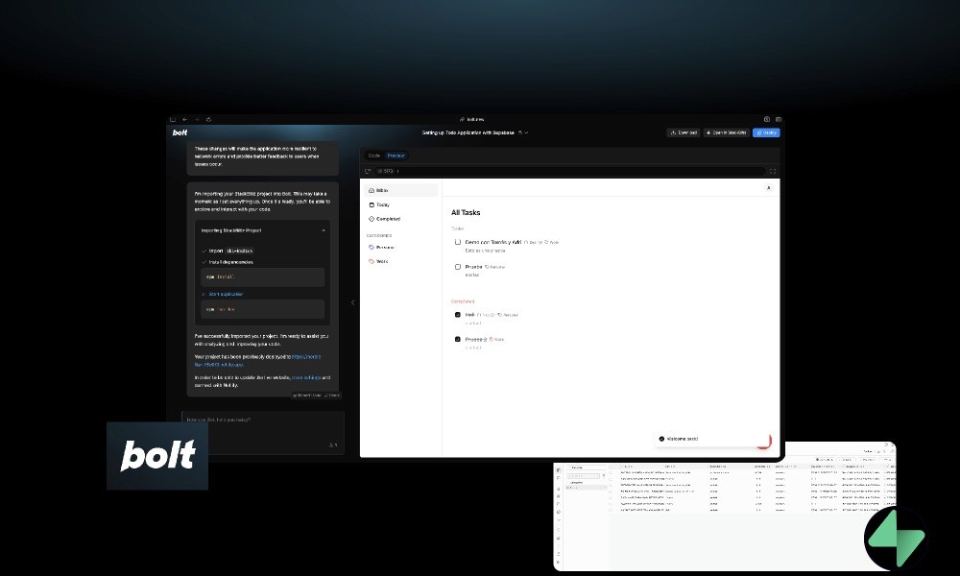Uncheck the completed 'Prueba 2' task
Screen dimensions: 960x576
(x=458, y=339)
